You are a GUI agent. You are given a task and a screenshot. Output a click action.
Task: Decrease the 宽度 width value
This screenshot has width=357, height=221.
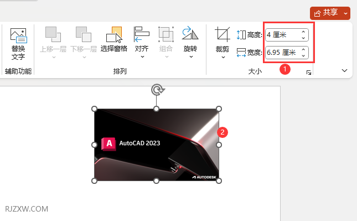pyautogui.click(x=303, y=55)
